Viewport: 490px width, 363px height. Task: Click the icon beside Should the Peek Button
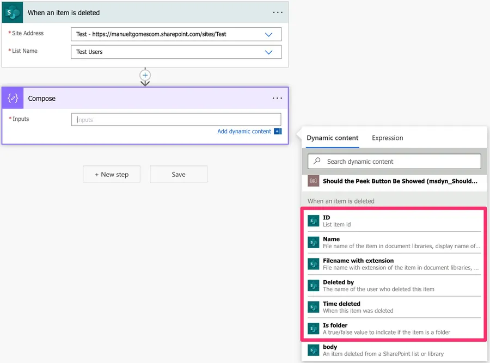click(x=313, y=181)
